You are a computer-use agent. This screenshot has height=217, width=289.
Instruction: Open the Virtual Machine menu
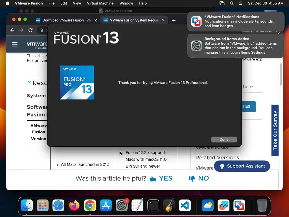pos(100,3)
